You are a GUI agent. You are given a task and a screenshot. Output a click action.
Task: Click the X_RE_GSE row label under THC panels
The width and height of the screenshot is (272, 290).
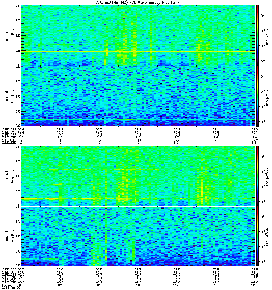pos(9,269)
